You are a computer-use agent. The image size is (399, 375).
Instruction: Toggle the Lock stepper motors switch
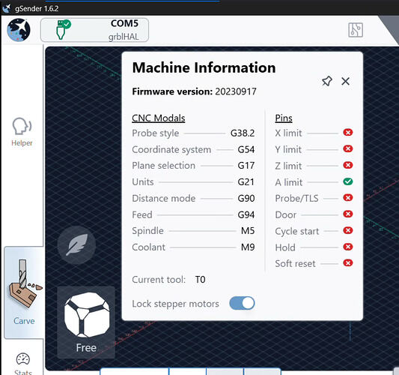click(242, 303)
